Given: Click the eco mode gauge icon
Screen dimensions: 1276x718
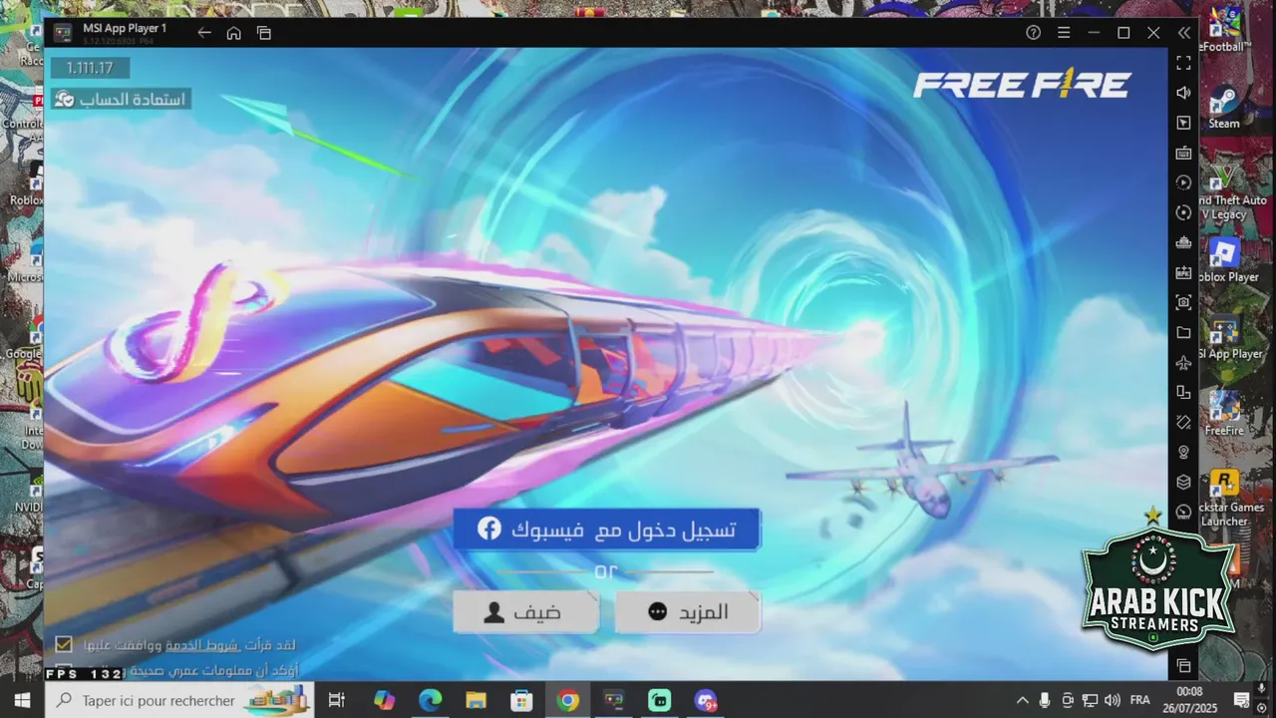Looking at the screenshot, I should coord(1183,512).
